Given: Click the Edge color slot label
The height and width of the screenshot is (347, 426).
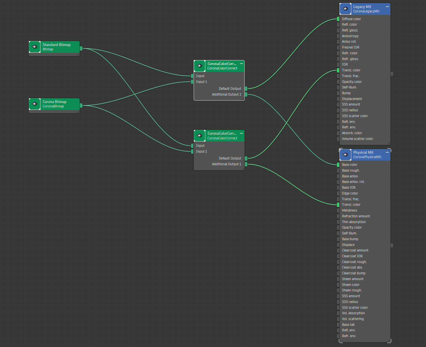Looking at the screenshot, I should pyautogui.click(x=350, y=193).
